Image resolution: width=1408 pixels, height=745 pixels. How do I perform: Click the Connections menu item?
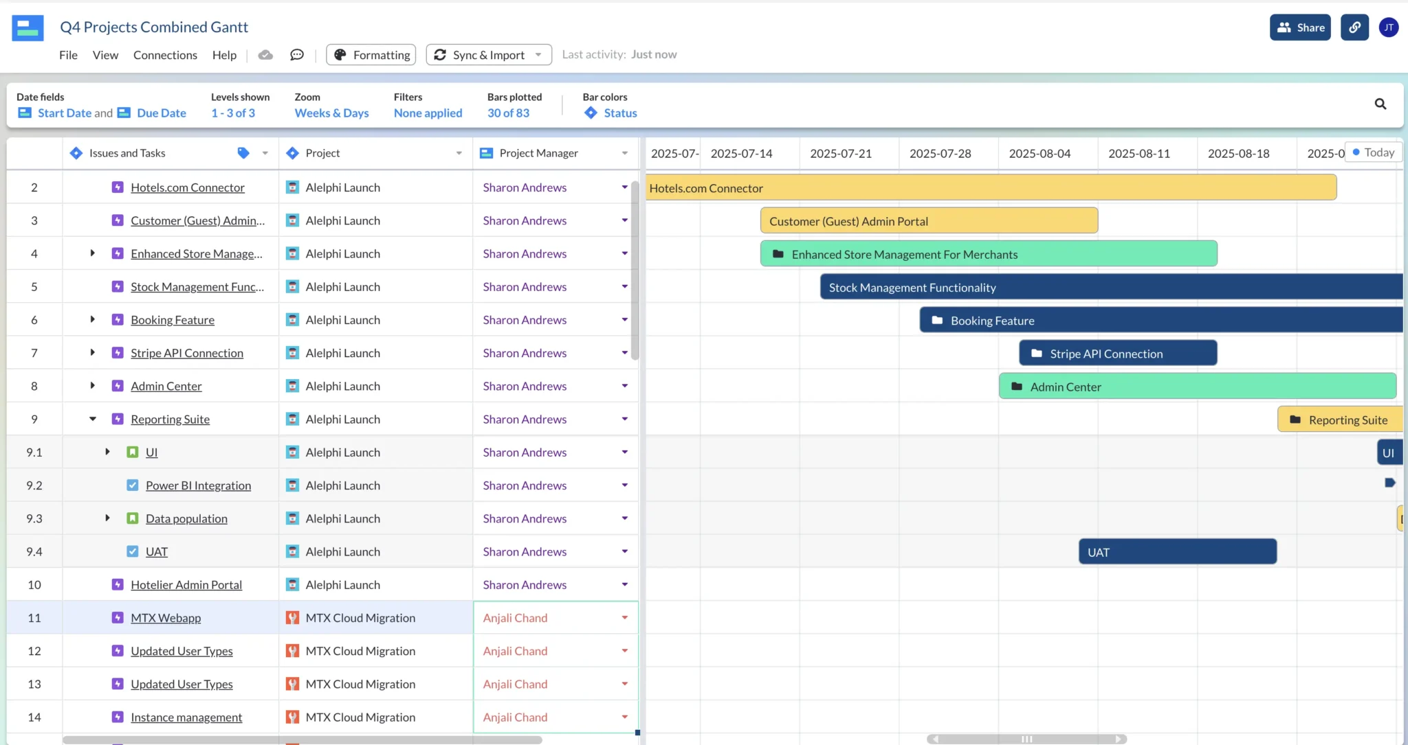point(165,54)
